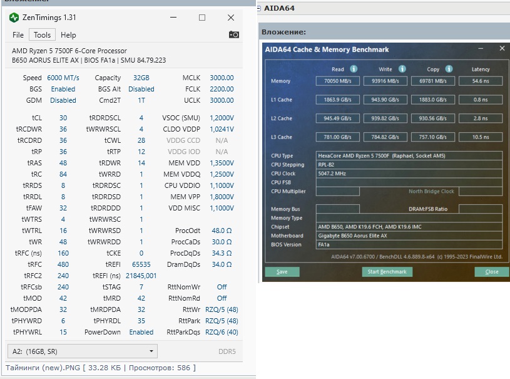Click the RttParkDqs value RZQ/6 (40)
Image resolution: width=510 pixels, height=379 pixels.
point(222,332)
